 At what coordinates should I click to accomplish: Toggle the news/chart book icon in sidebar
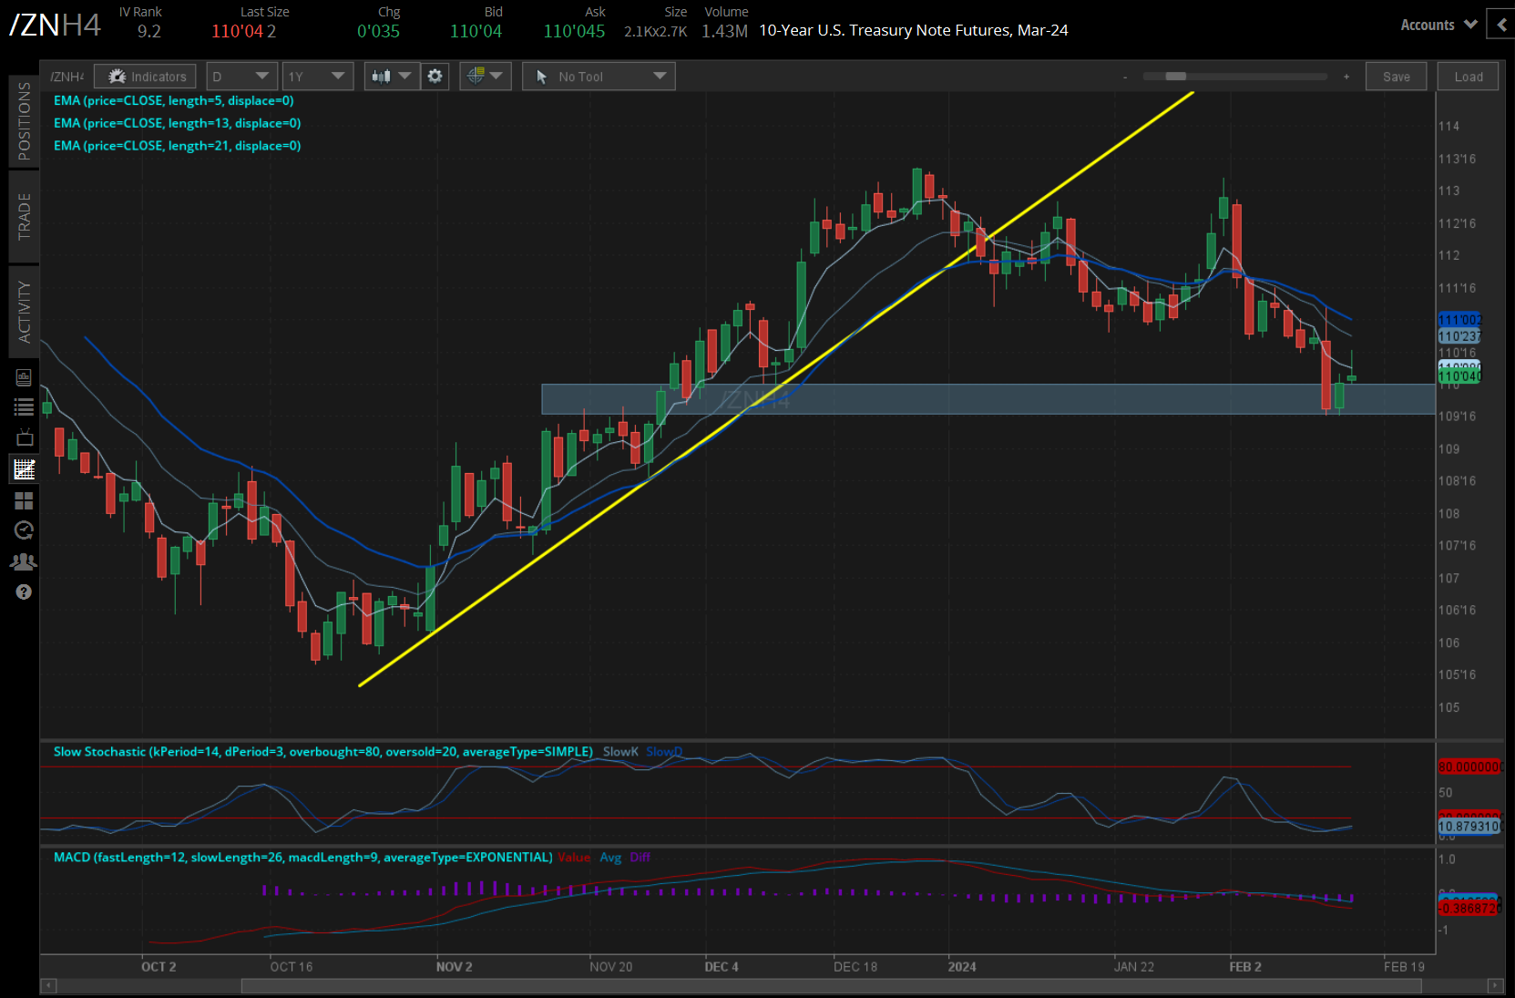25,376
